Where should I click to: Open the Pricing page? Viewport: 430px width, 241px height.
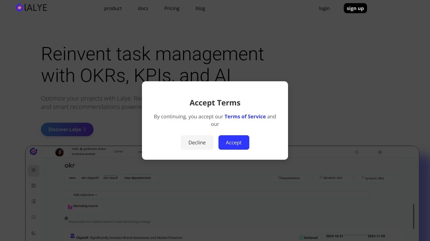click(x=172, y=8)
